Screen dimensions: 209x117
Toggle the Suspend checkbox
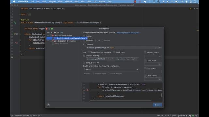coord(84,40)
